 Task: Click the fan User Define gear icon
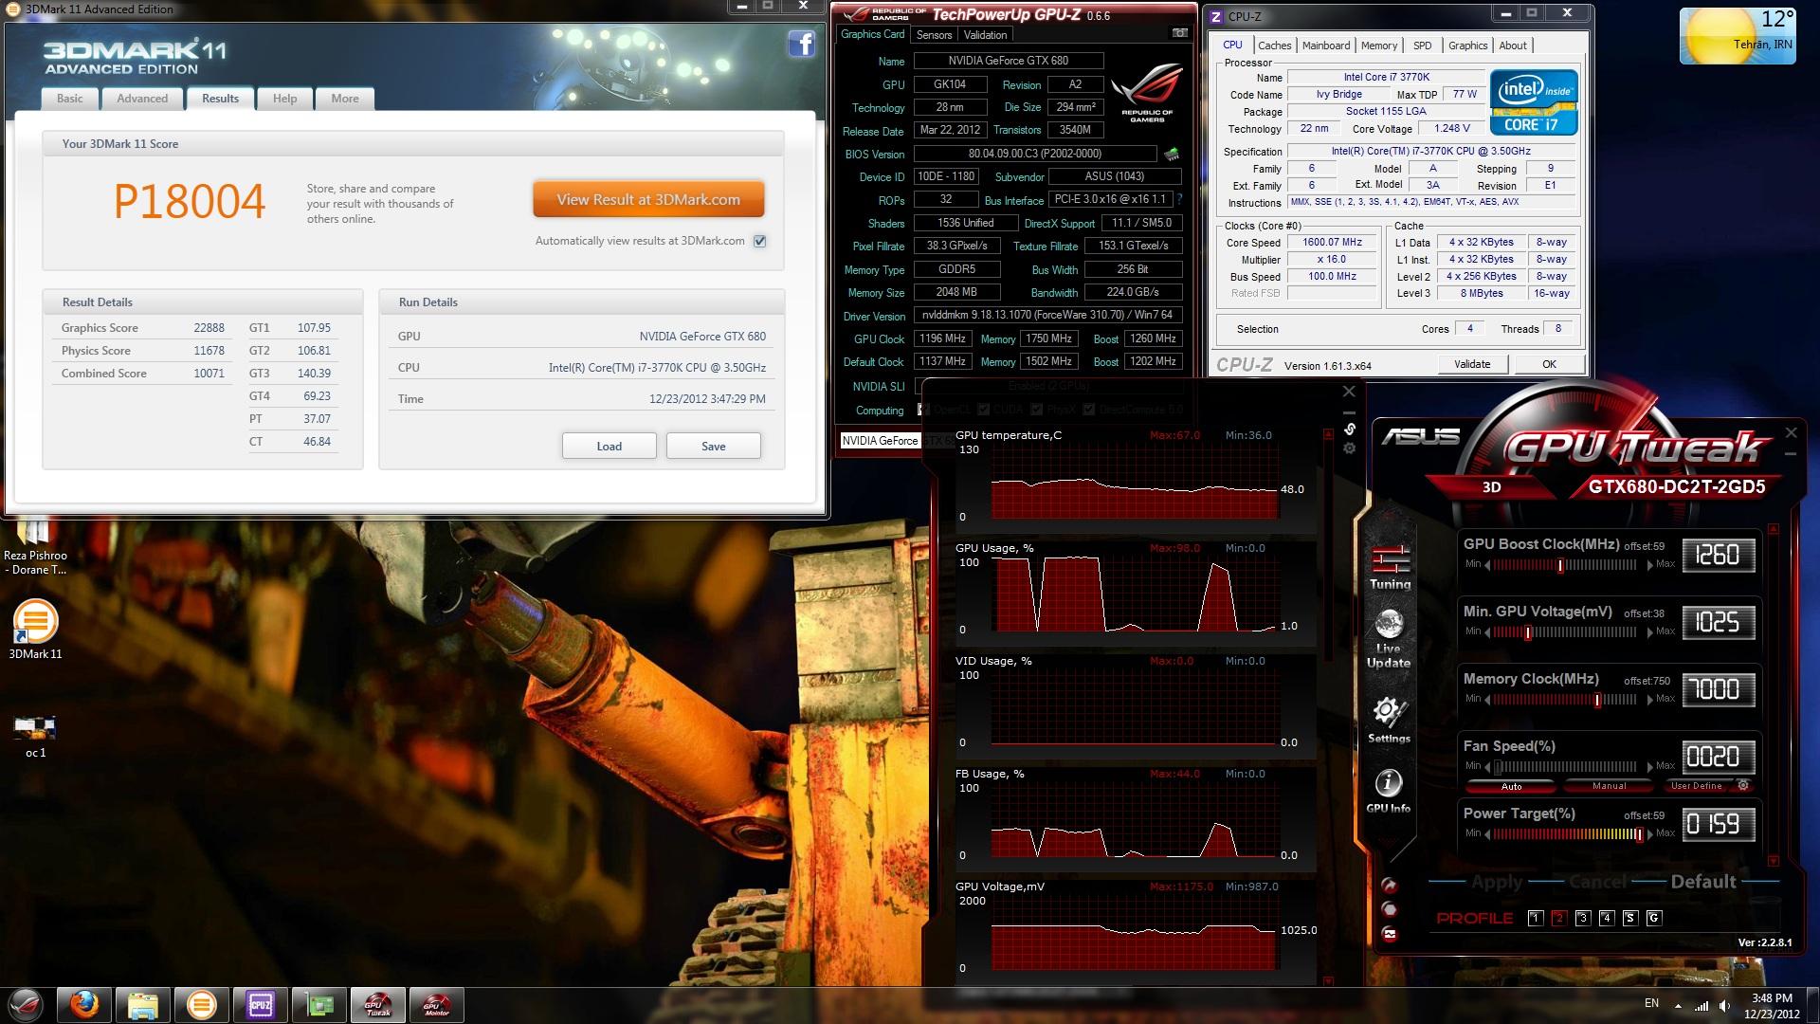[1742, 785]
